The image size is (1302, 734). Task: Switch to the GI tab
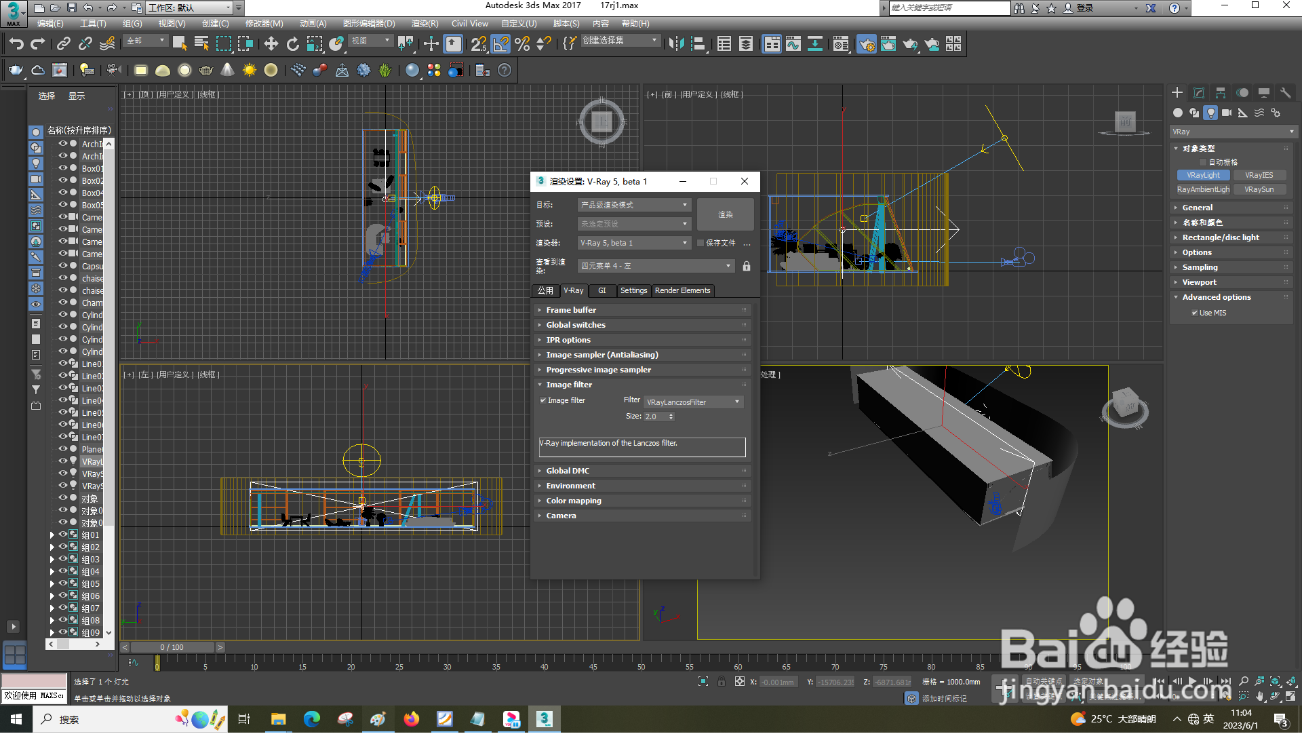[x=602, y=290]
